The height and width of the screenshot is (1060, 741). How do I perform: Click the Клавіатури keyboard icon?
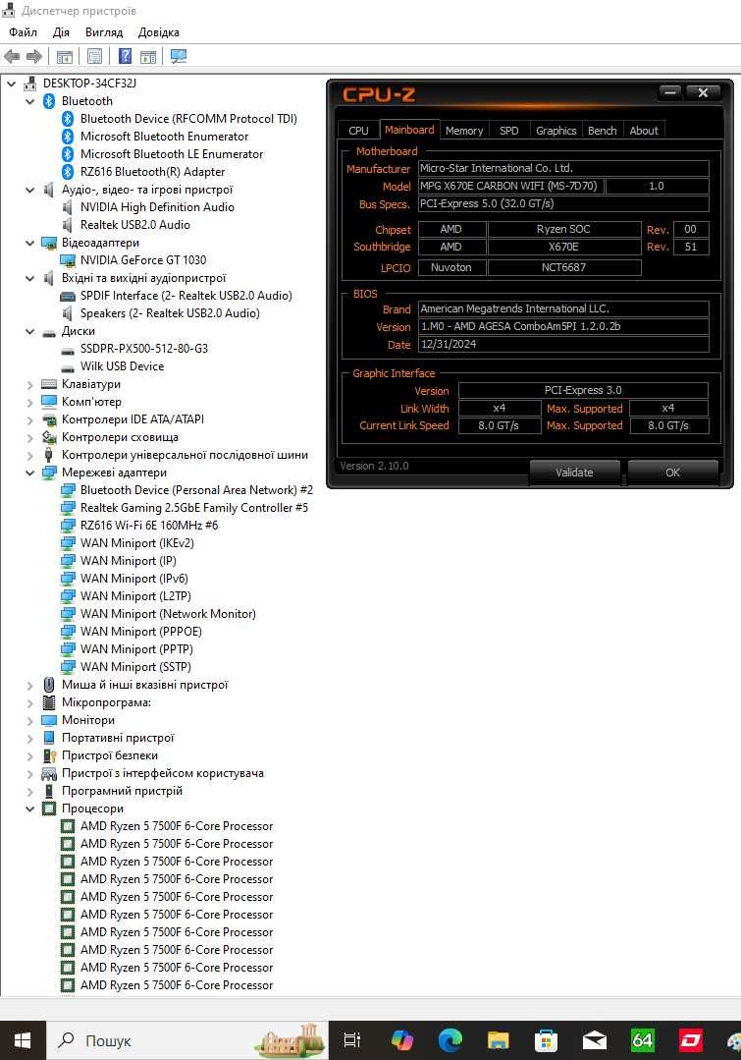tap(49, 384)
